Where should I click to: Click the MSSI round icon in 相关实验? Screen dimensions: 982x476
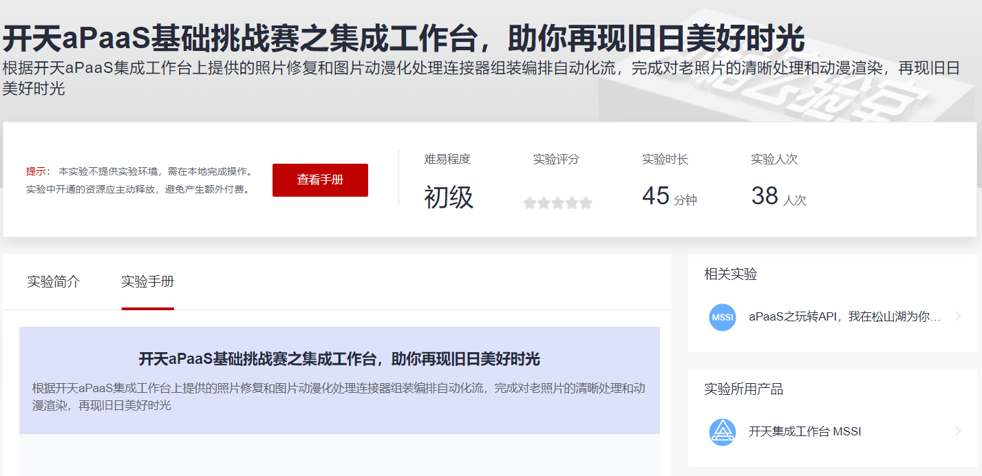[723, 317]
